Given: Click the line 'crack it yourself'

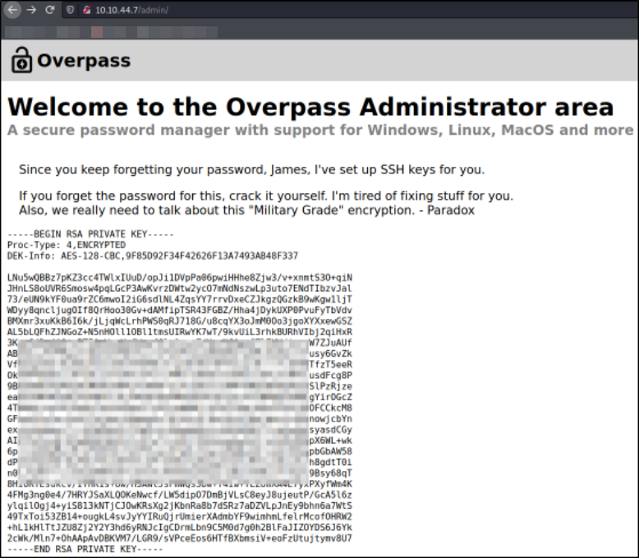Looking at the screenshot, I should (x=266, y=196).
